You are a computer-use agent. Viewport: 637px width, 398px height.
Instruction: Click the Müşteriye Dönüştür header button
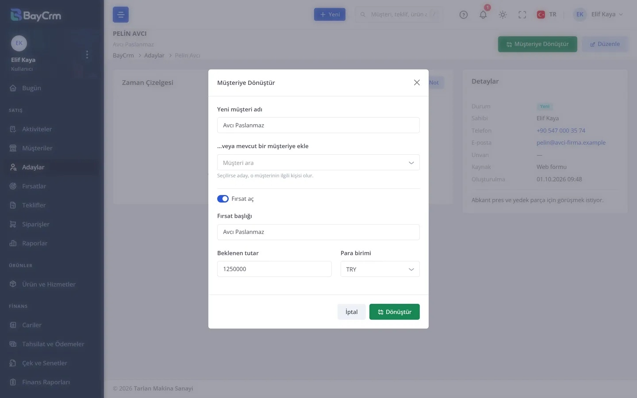pyautogui.click(x=537, y=44)
